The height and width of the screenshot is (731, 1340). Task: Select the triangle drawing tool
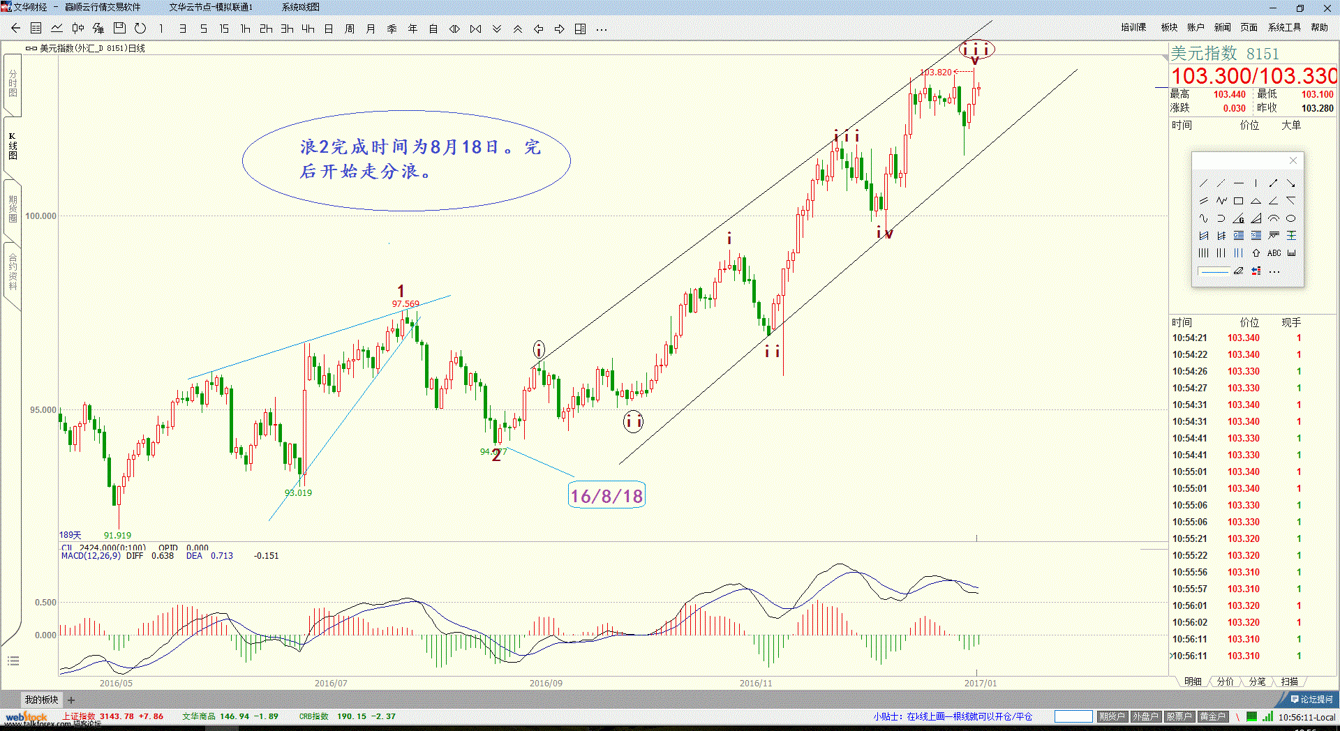click(1256, 201)
